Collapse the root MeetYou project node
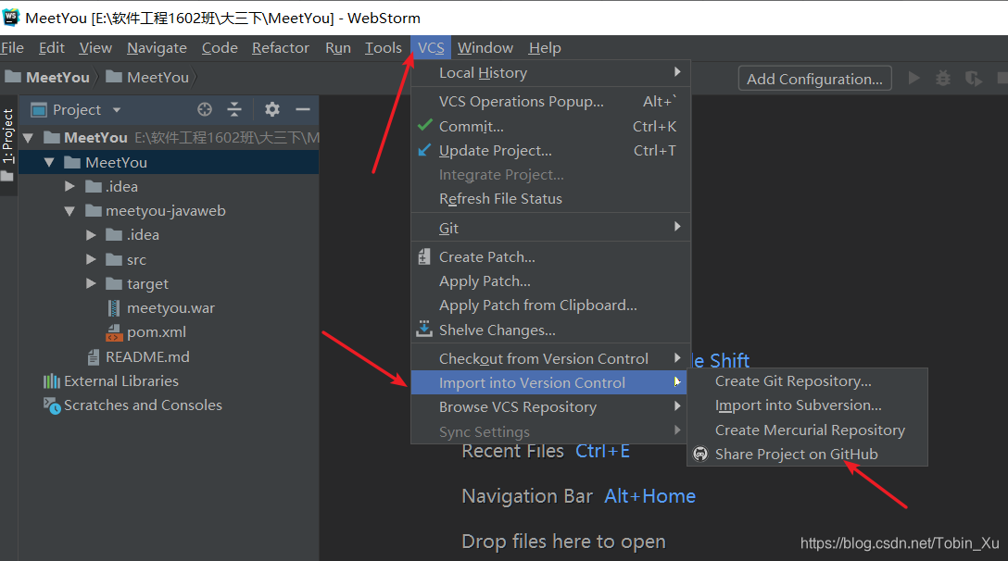 (x=28, y=138)
